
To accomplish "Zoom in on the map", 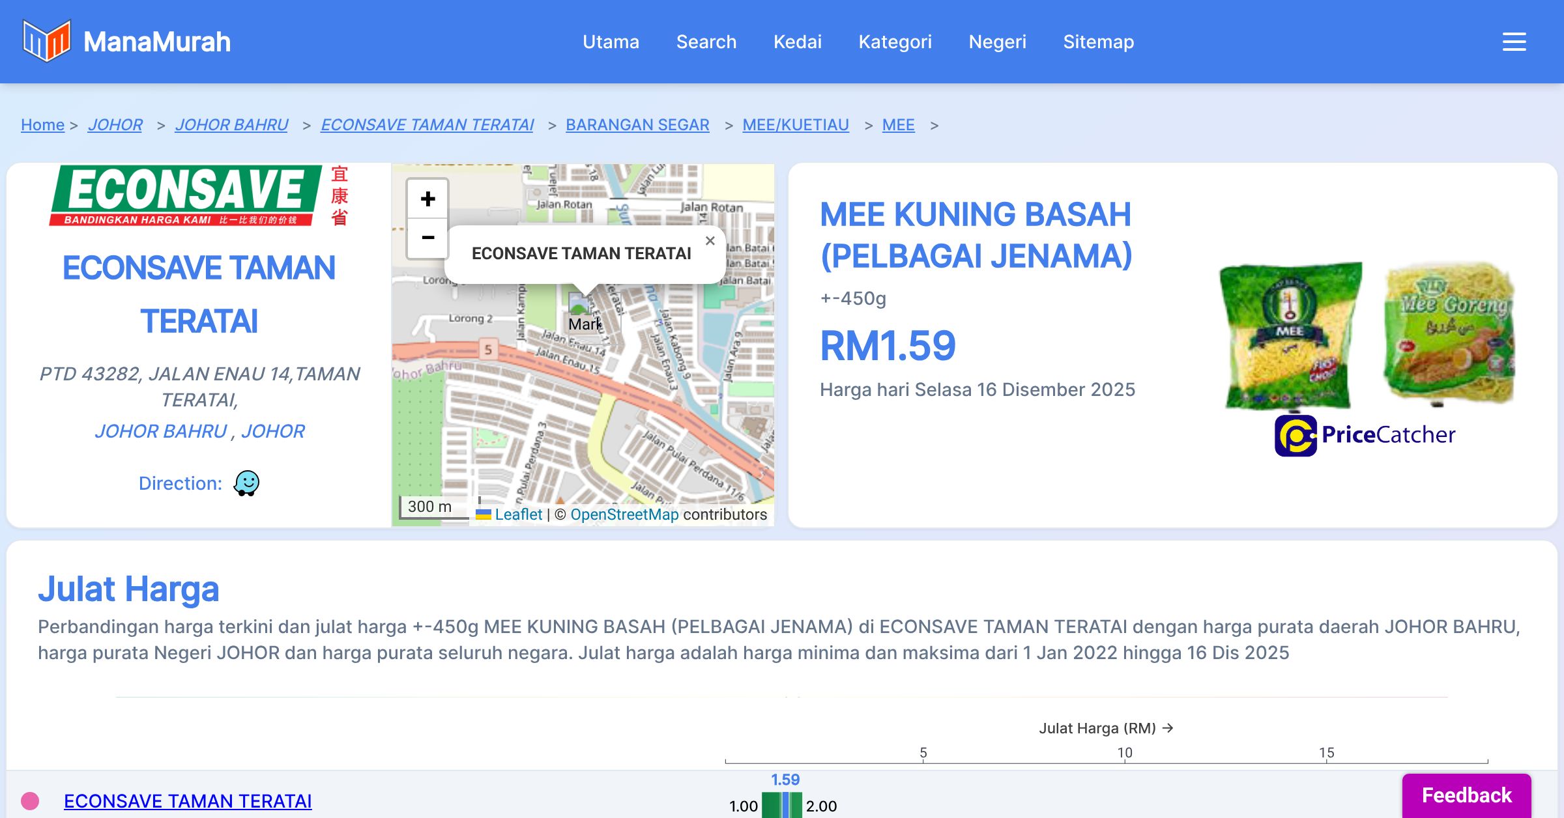I will pyautogui.click(x=427, y=199).
